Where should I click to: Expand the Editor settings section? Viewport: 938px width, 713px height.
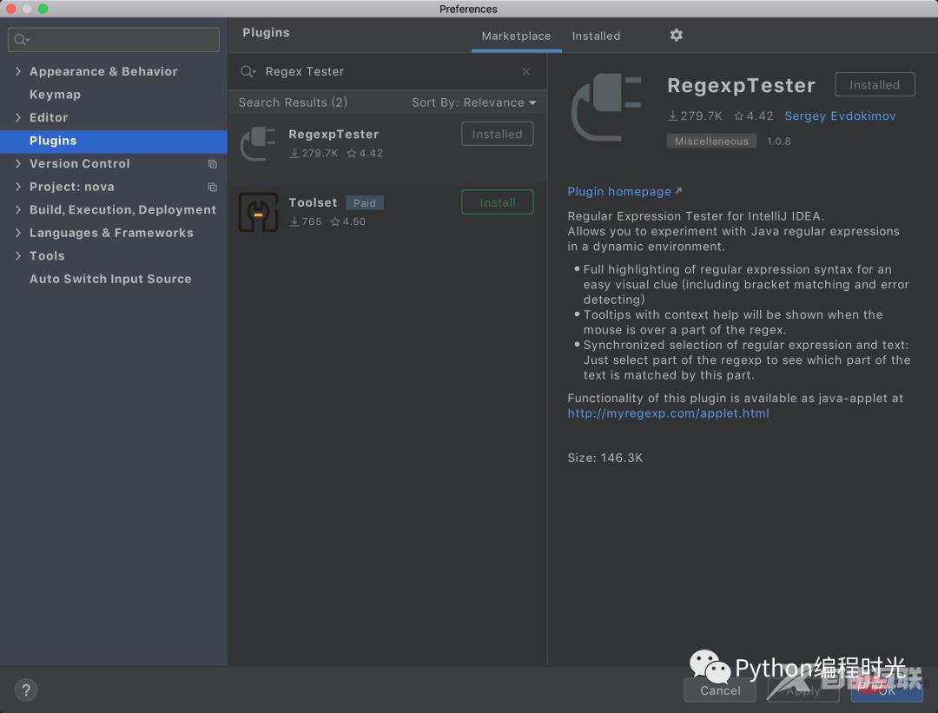(x=17, y=117)
